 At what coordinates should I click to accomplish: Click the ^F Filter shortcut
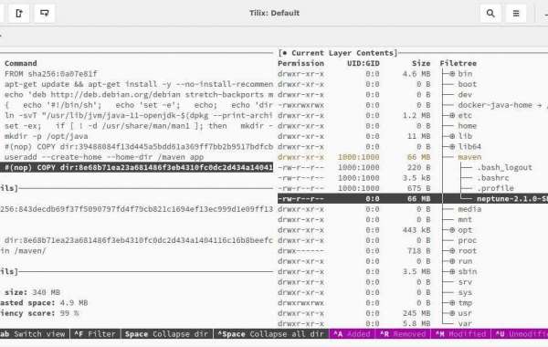[x=95, y=334]
